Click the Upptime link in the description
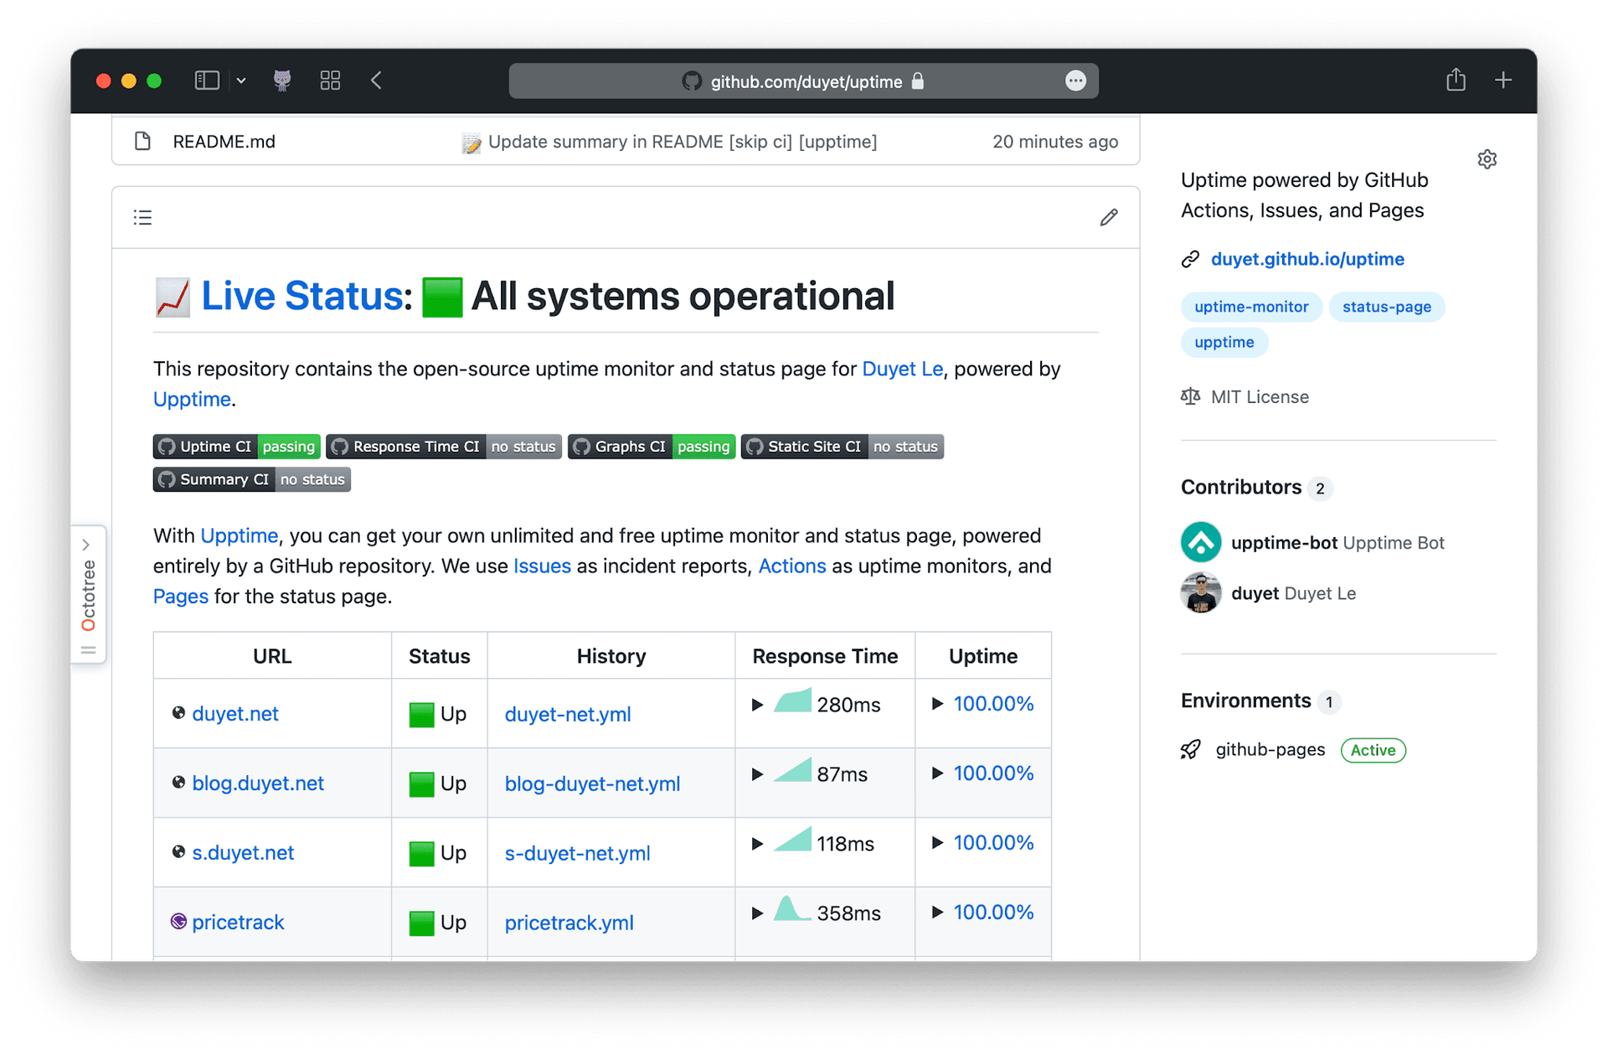This screenshot has width=1608, height=1055. pos(191,399)
